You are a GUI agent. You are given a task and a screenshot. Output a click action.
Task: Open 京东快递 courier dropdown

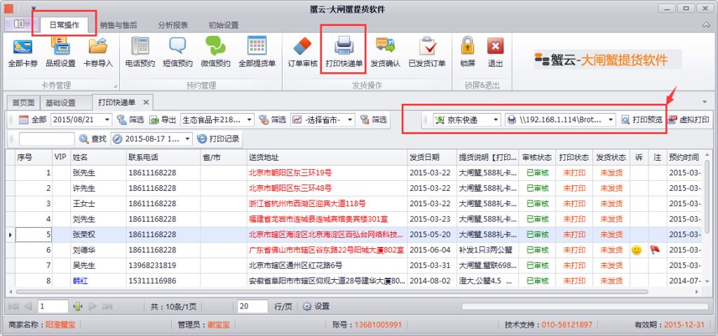click(496, 120)
